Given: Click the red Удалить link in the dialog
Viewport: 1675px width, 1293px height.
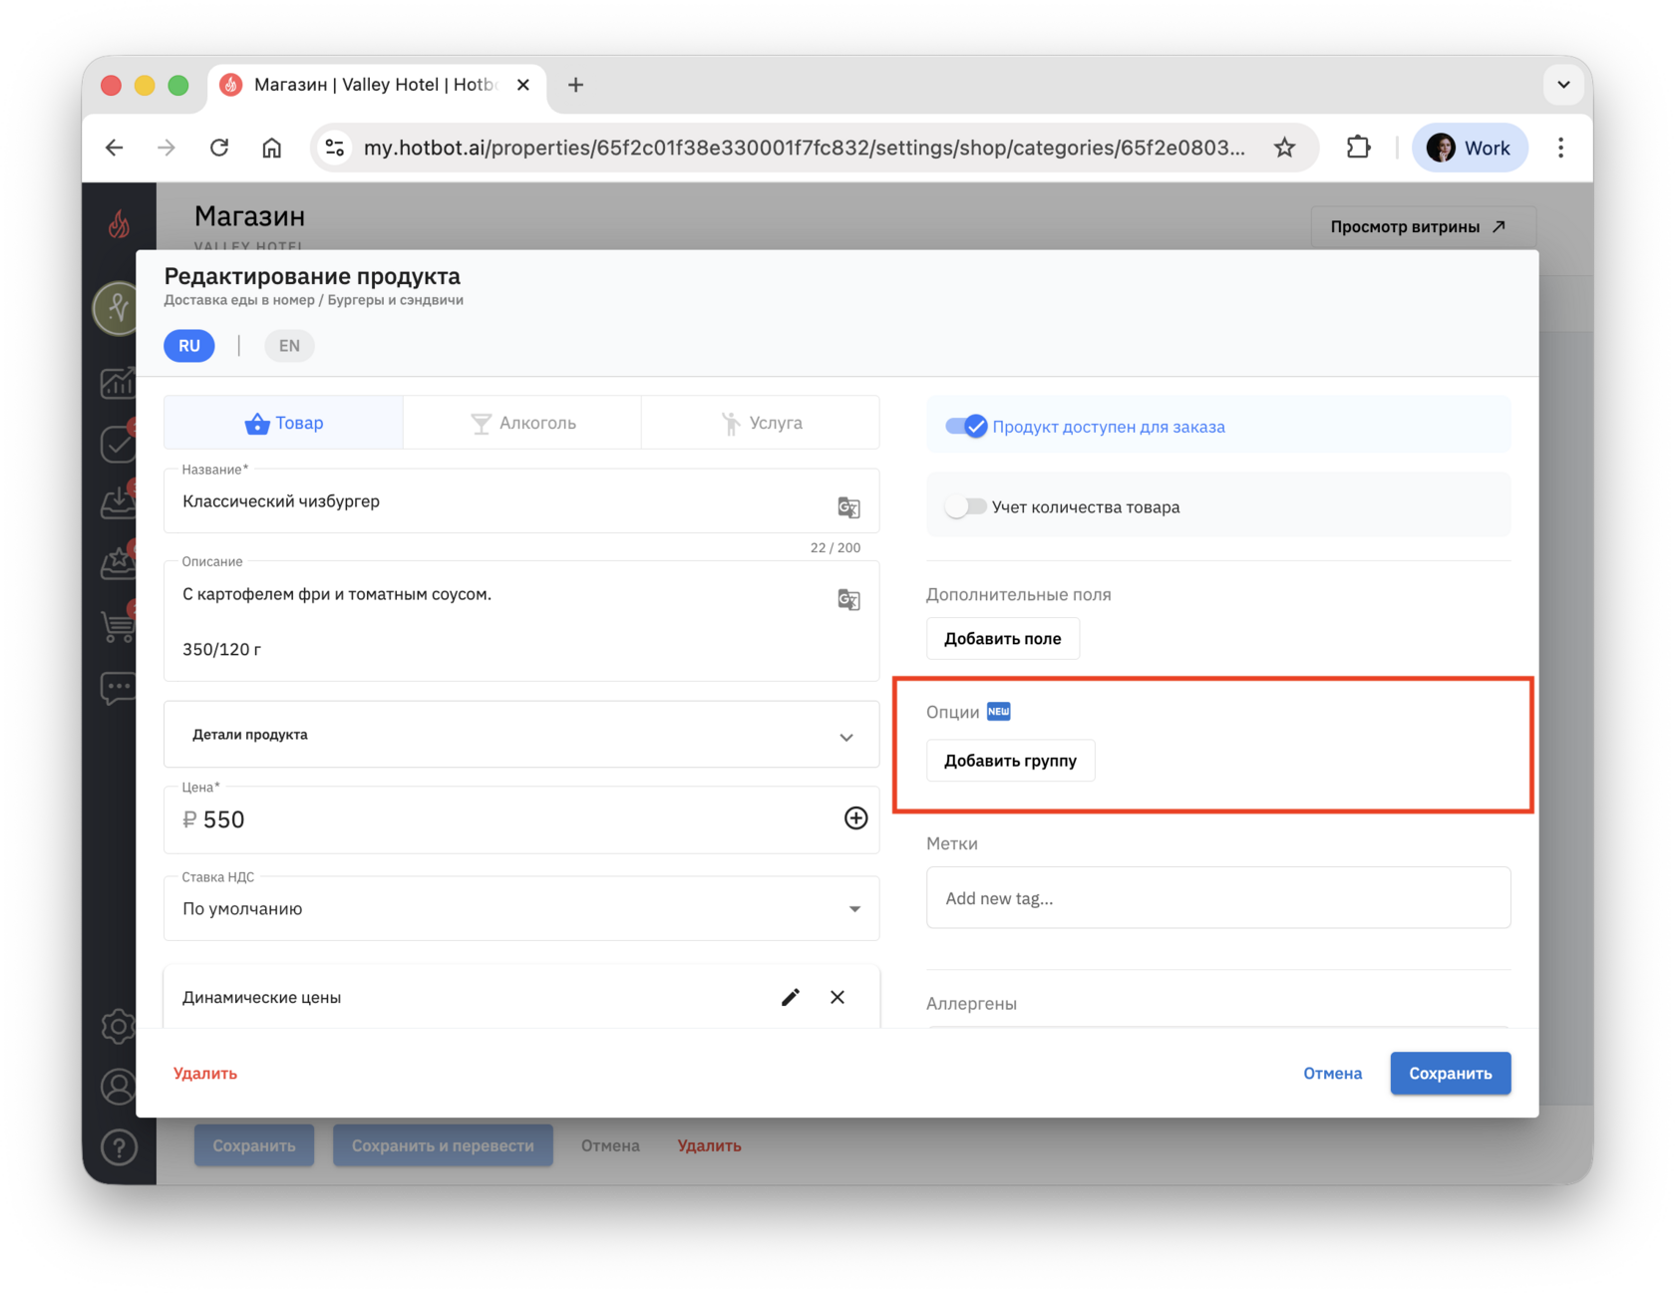Looking at the screenshot, I should 205,1074.
